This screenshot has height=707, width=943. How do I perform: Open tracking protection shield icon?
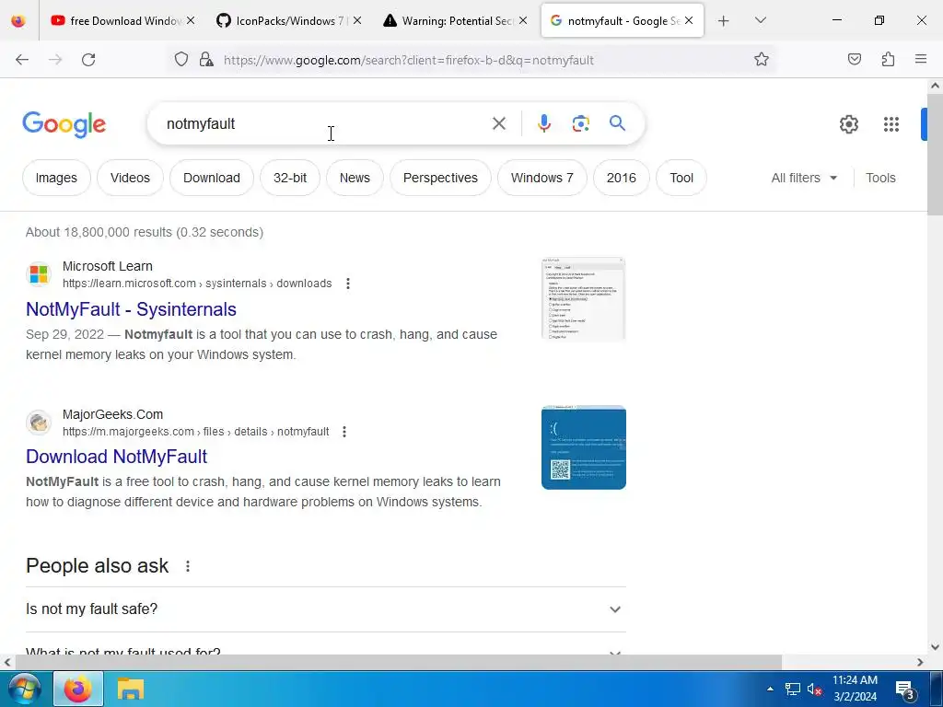coord(181,60)
